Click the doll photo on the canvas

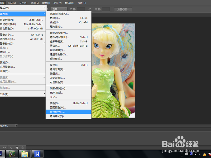[113, 71]
